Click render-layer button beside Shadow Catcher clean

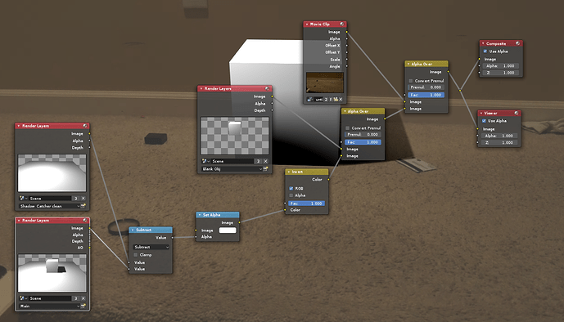coord(83,206)
